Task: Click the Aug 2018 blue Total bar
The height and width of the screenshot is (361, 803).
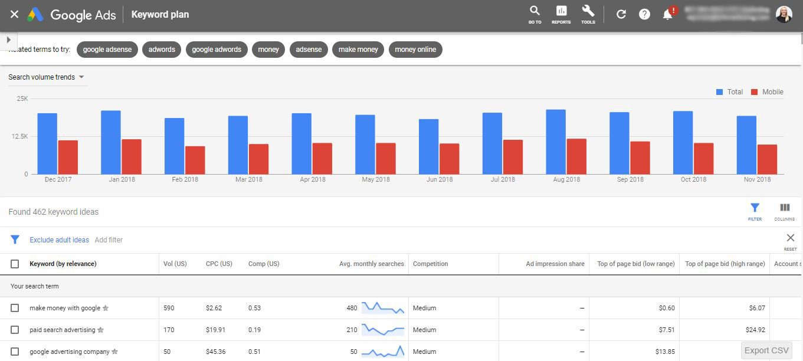Action: coord(556,142)
